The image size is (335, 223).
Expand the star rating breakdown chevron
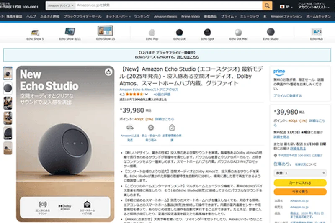[146, 94]
